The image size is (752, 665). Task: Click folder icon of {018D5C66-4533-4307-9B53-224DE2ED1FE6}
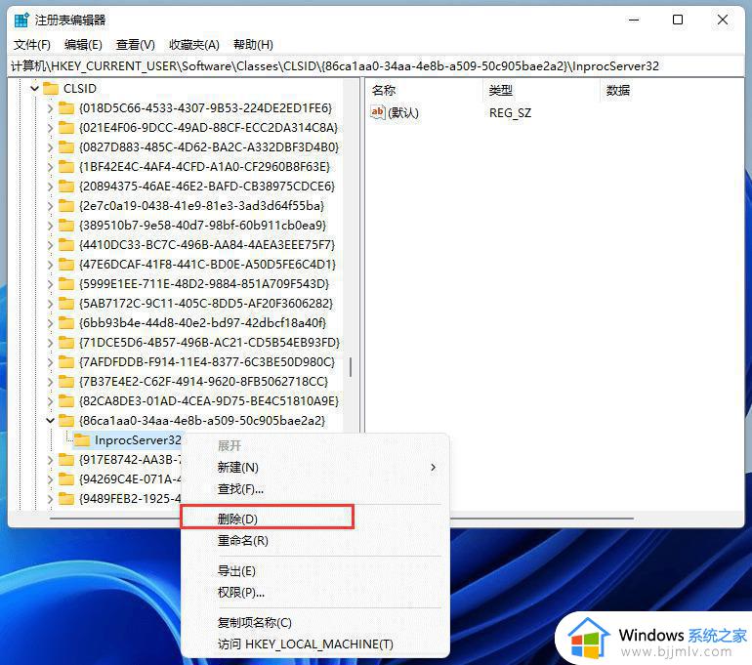[66, 108]
